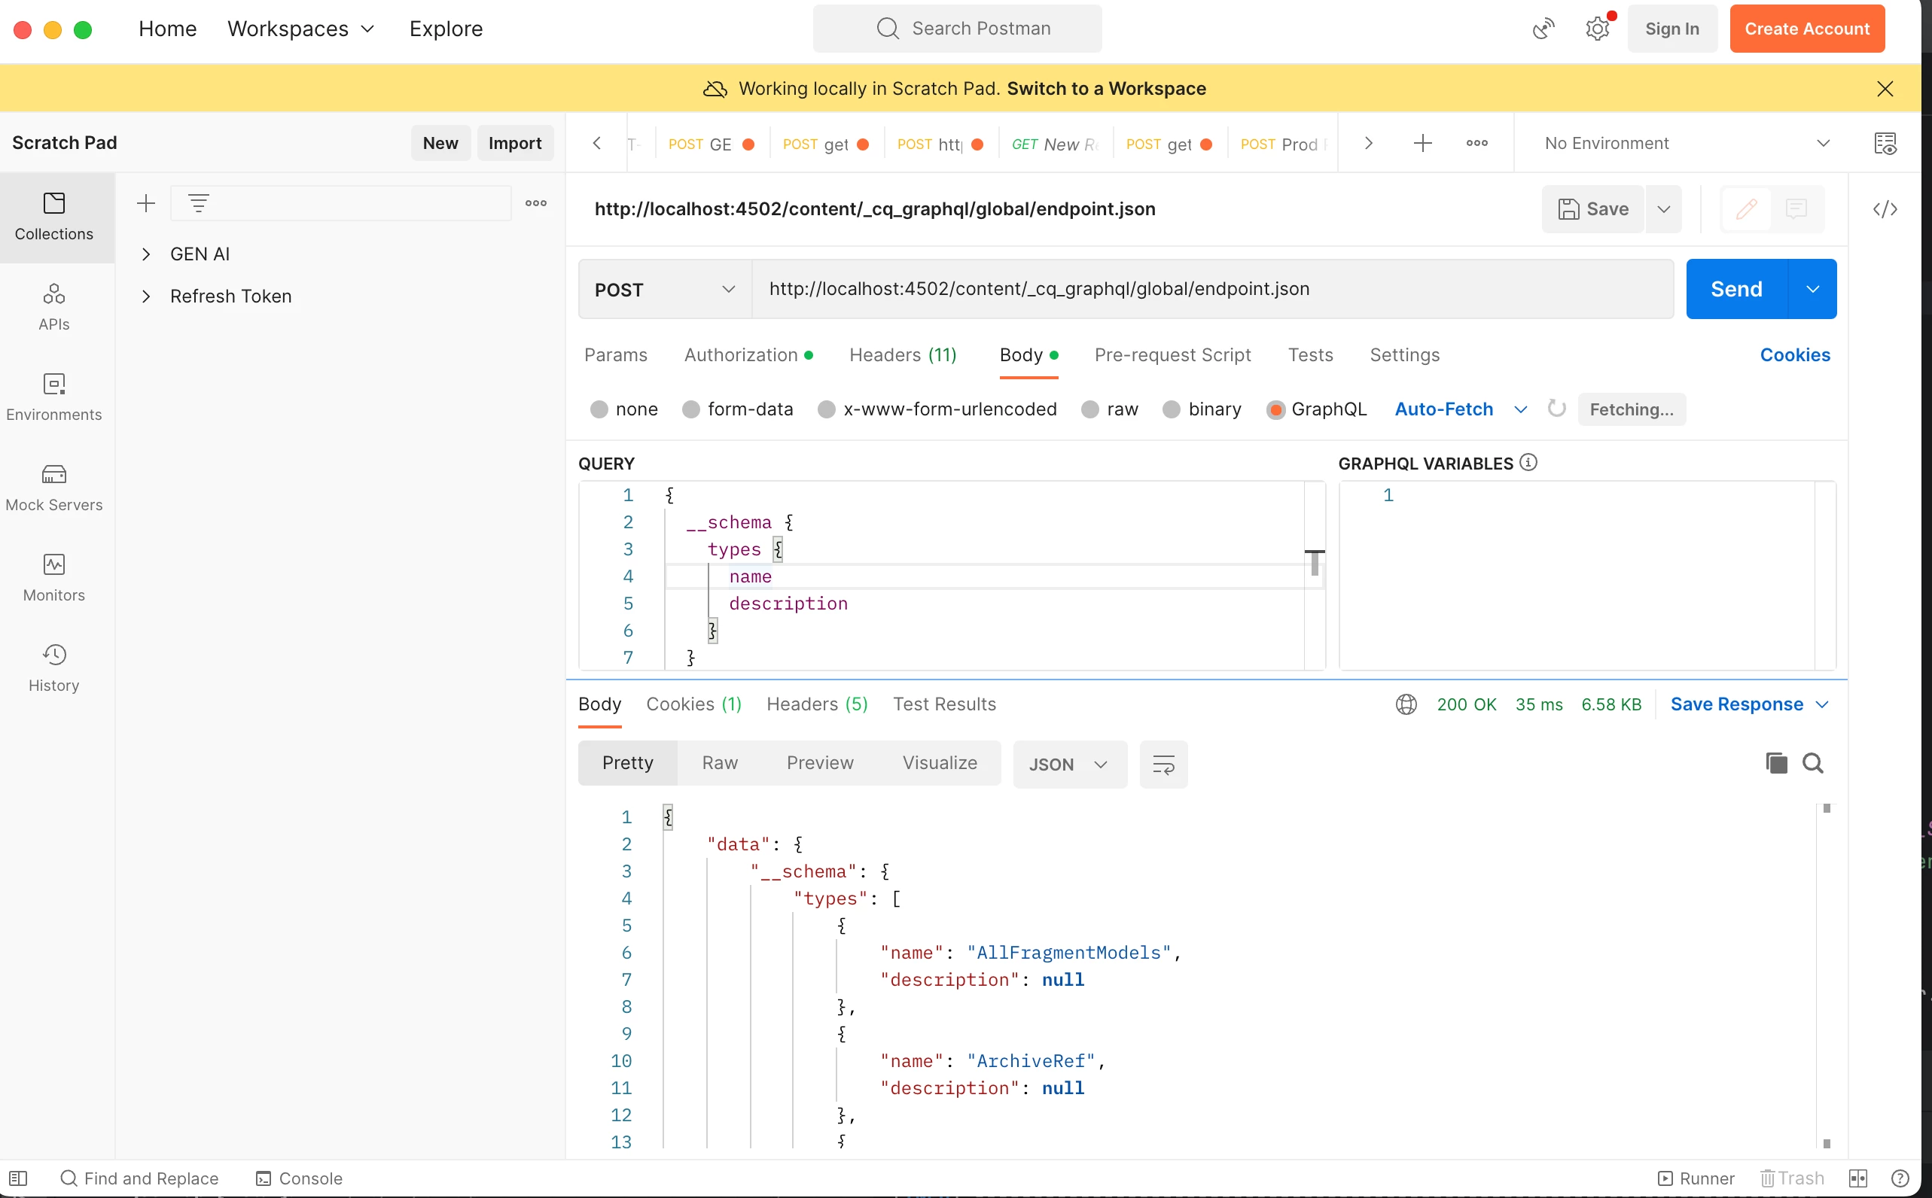Click the search response magnifier icon
Screen dimensions: 1932x1198
tap(1812, 763)
